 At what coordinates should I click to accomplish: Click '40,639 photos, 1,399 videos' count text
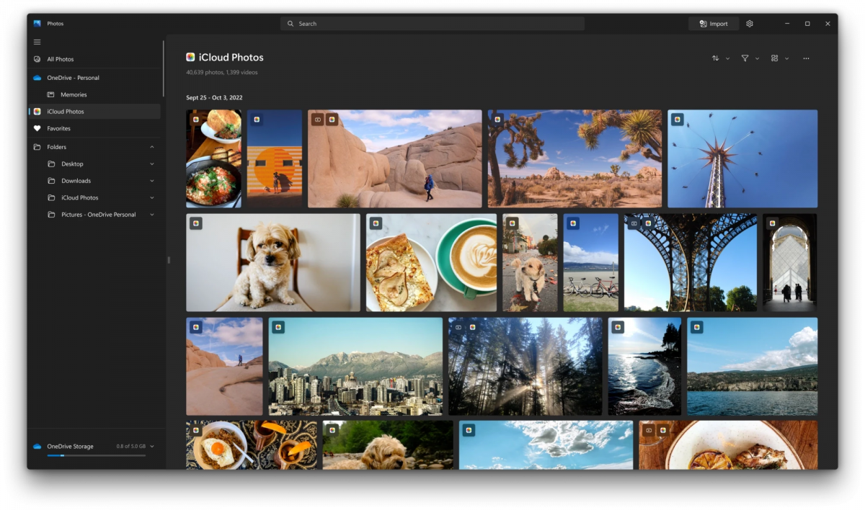[x=222, y=73]
